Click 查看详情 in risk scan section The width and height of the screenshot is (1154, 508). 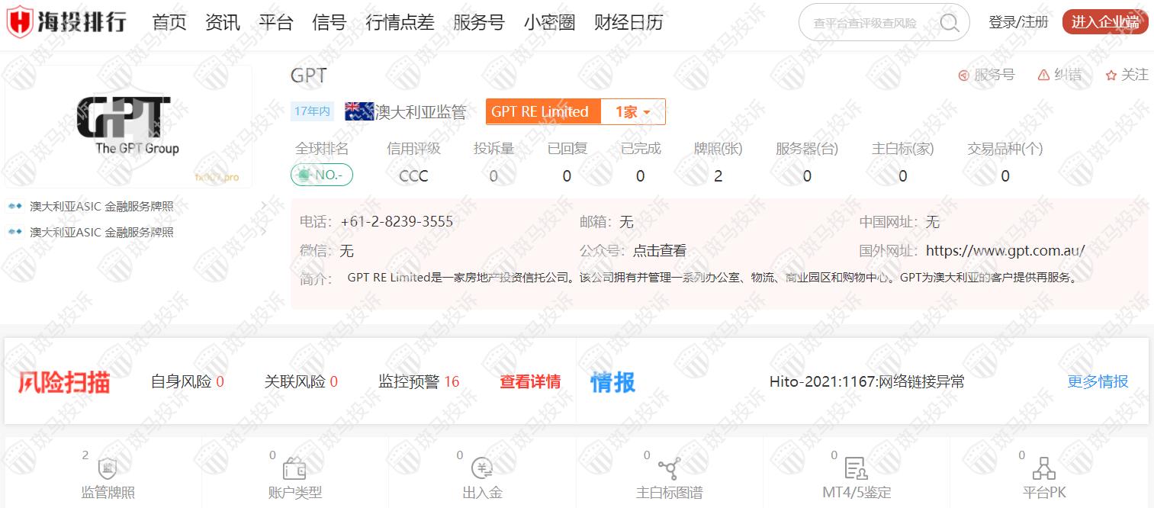pyautogui.click(x=530, y=381)
